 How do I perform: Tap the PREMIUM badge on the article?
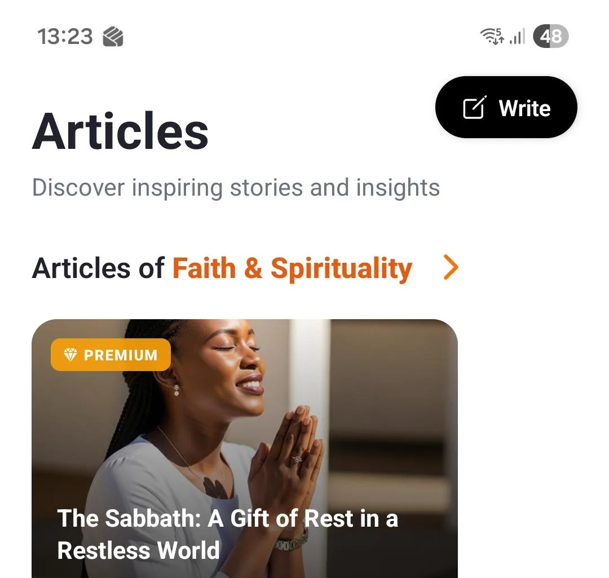click(111, 355)
